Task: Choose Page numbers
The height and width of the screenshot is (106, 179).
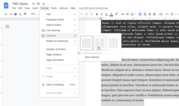Action: (x=59, y=55)
